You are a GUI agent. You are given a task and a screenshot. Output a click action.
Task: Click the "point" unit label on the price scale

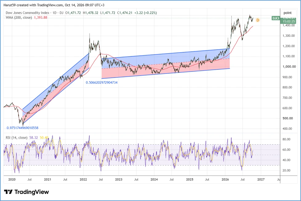[x=287, y=13]
